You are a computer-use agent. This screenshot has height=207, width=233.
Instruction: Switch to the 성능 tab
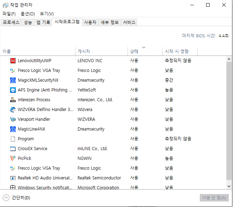pos(28,22)
